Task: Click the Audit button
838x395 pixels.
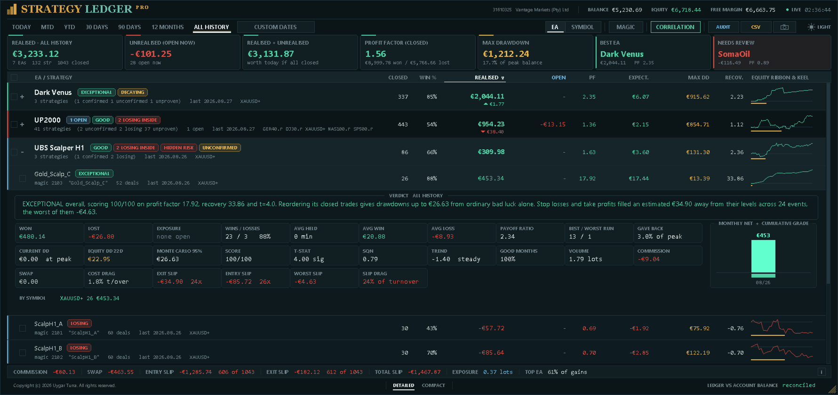Action: tap(723, 27)
